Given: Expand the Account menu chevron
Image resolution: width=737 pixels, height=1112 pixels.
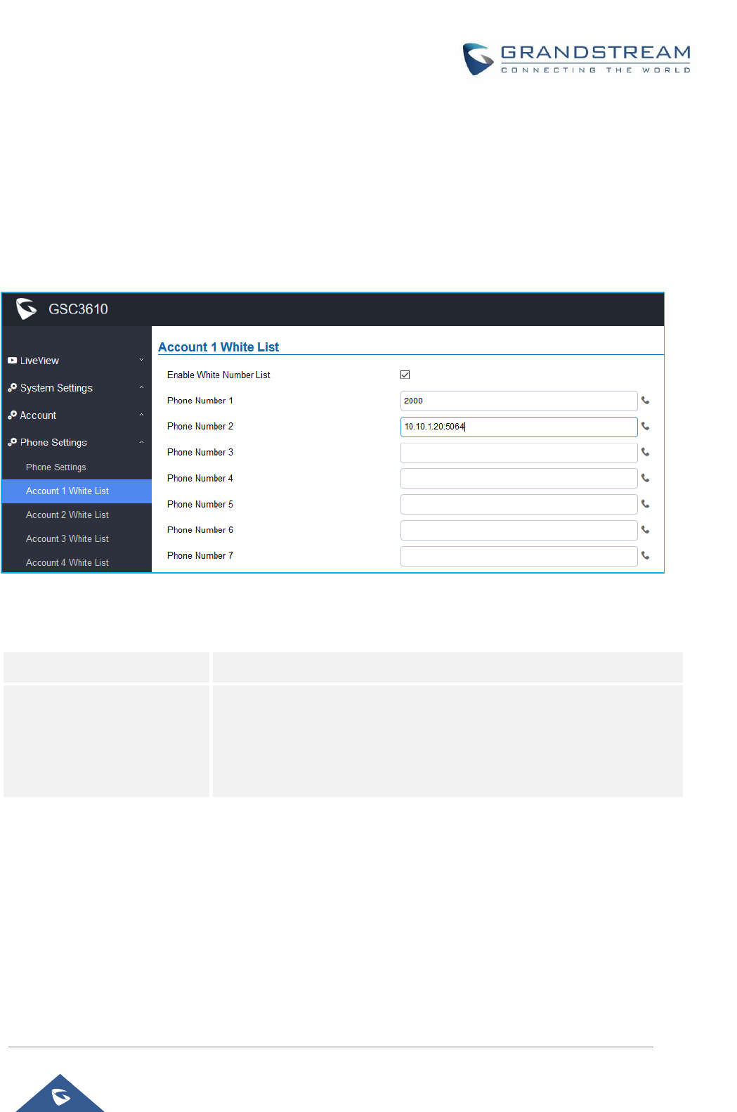Looking at the screenshot, I should 141,415.
